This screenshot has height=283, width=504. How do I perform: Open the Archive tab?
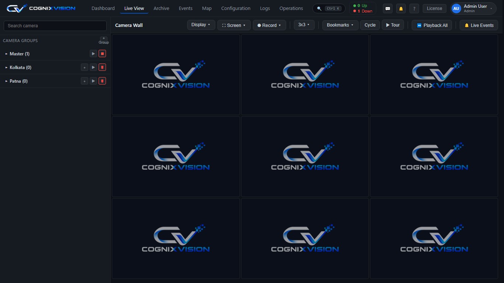point(161,8)
